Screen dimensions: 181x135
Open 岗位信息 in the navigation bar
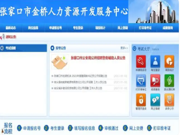[33, 28]
